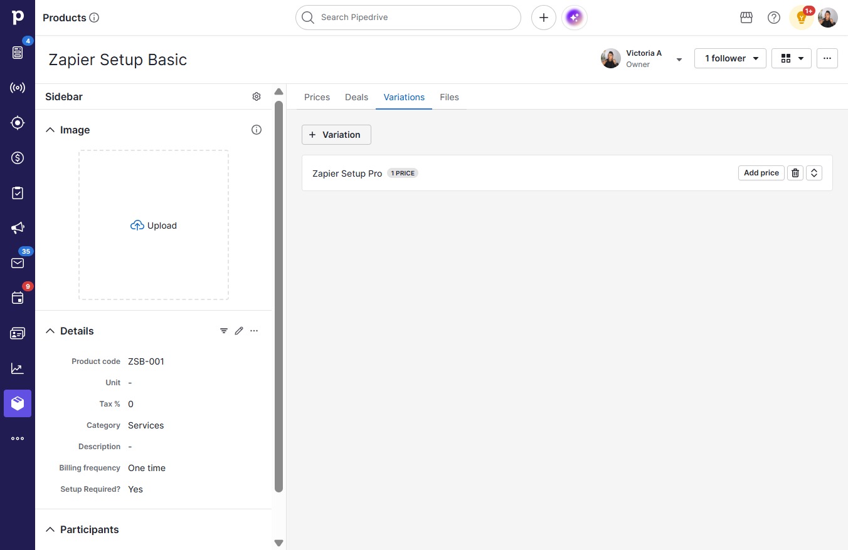Open Contacts card icon in sidebar

[x=18, y=333]
